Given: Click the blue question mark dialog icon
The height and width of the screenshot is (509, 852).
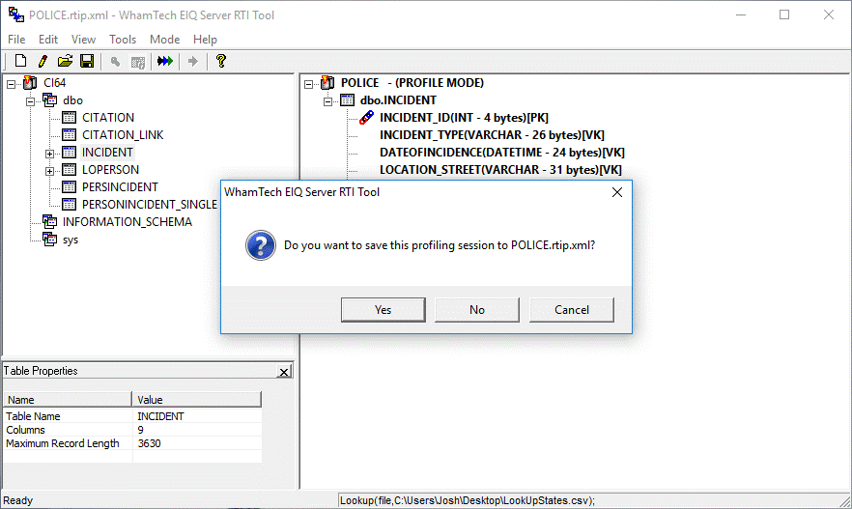Looking at the screenshot, I should 260,245.
